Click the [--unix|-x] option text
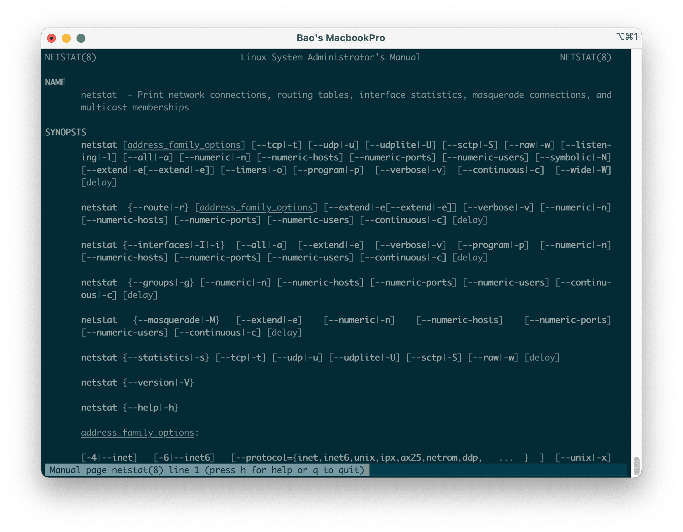 click(583, 458)
